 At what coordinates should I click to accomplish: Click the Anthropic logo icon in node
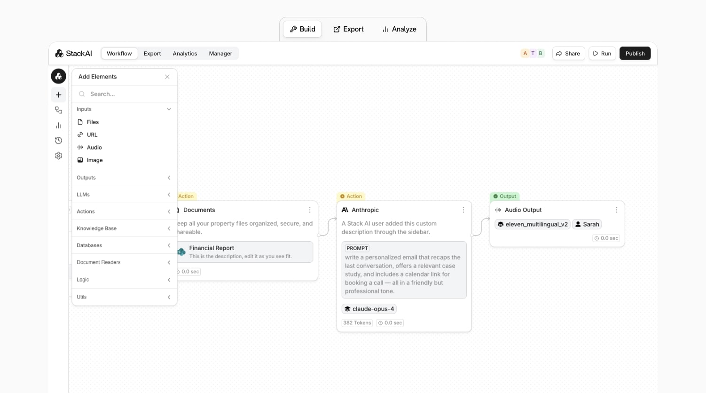tap(345, 210)
